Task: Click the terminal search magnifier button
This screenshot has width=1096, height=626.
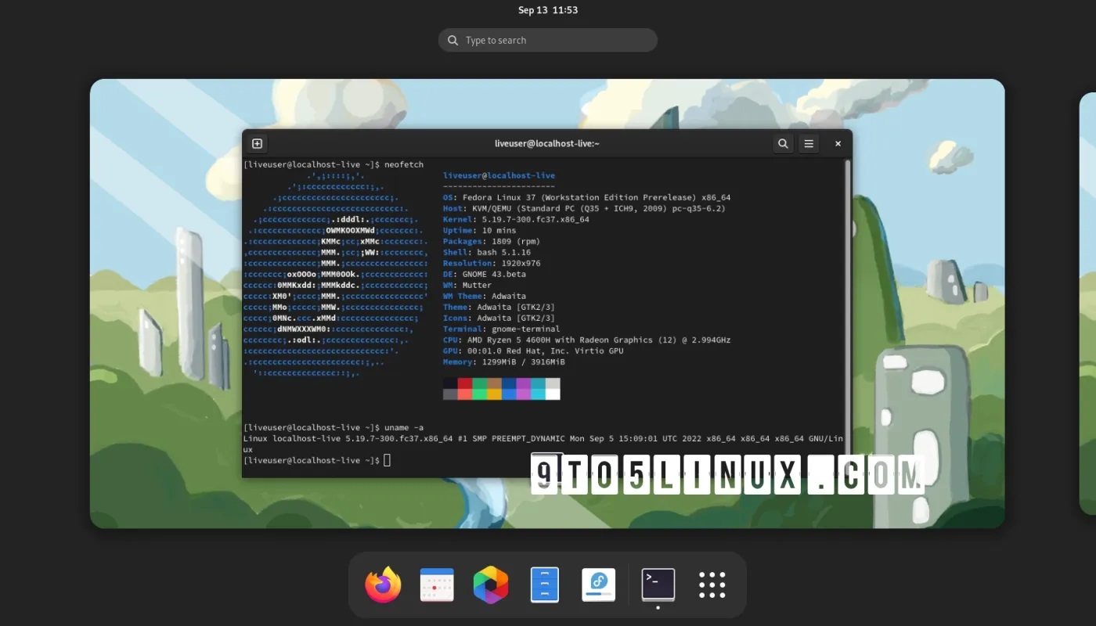Action: click(783, 143)
